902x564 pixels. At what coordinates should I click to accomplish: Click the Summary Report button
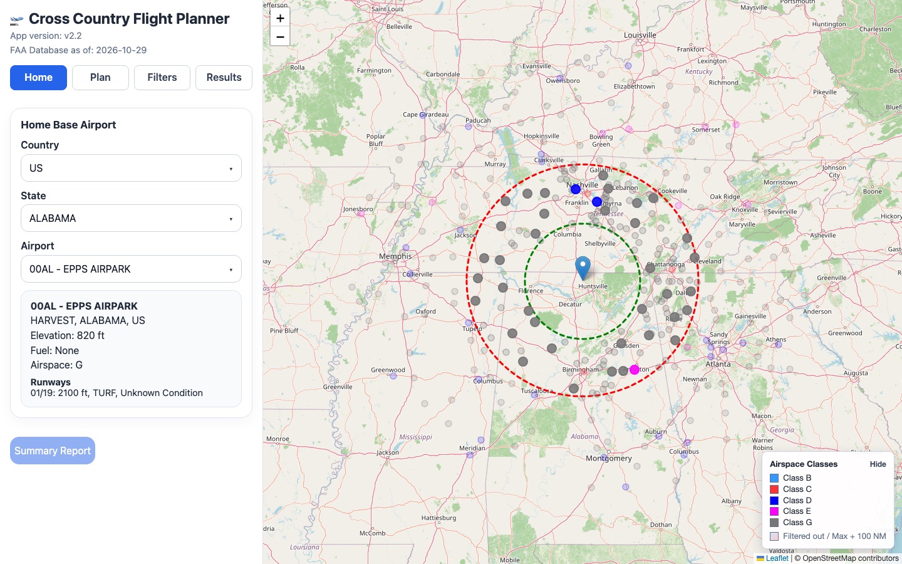[x=53, y=451]
